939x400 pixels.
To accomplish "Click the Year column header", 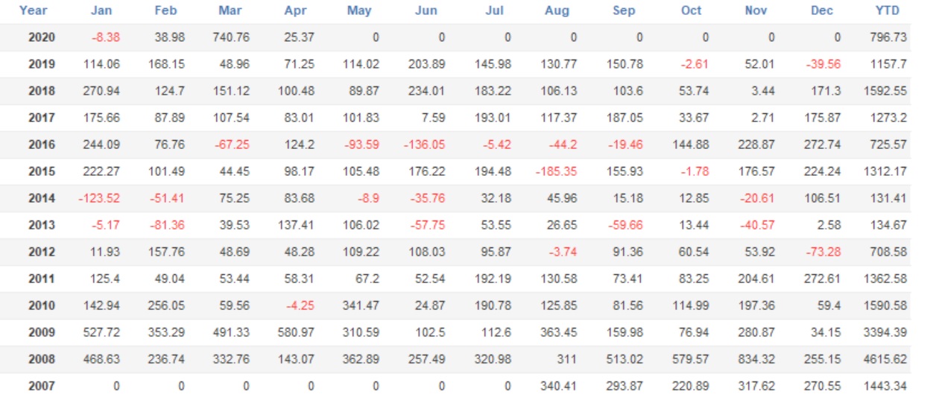I will tap(33, 10).
